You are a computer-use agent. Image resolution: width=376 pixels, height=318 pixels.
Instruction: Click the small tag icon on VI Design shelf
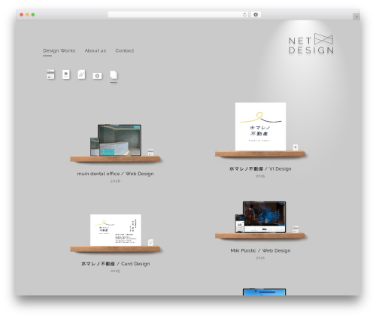click(x=296, y=147)
